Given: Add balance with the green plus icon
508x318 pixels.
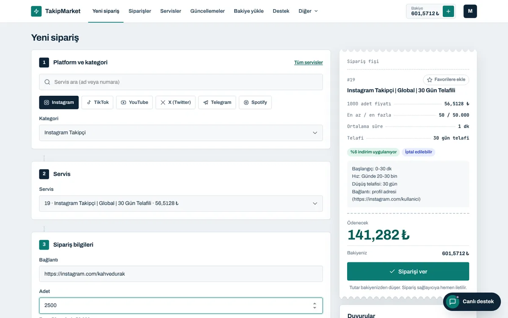Looking at the screenshot, I should pos(448,11).
